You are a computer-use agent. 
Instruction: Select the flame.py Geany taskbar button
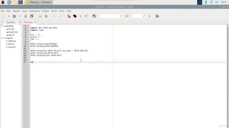(39, 2)
